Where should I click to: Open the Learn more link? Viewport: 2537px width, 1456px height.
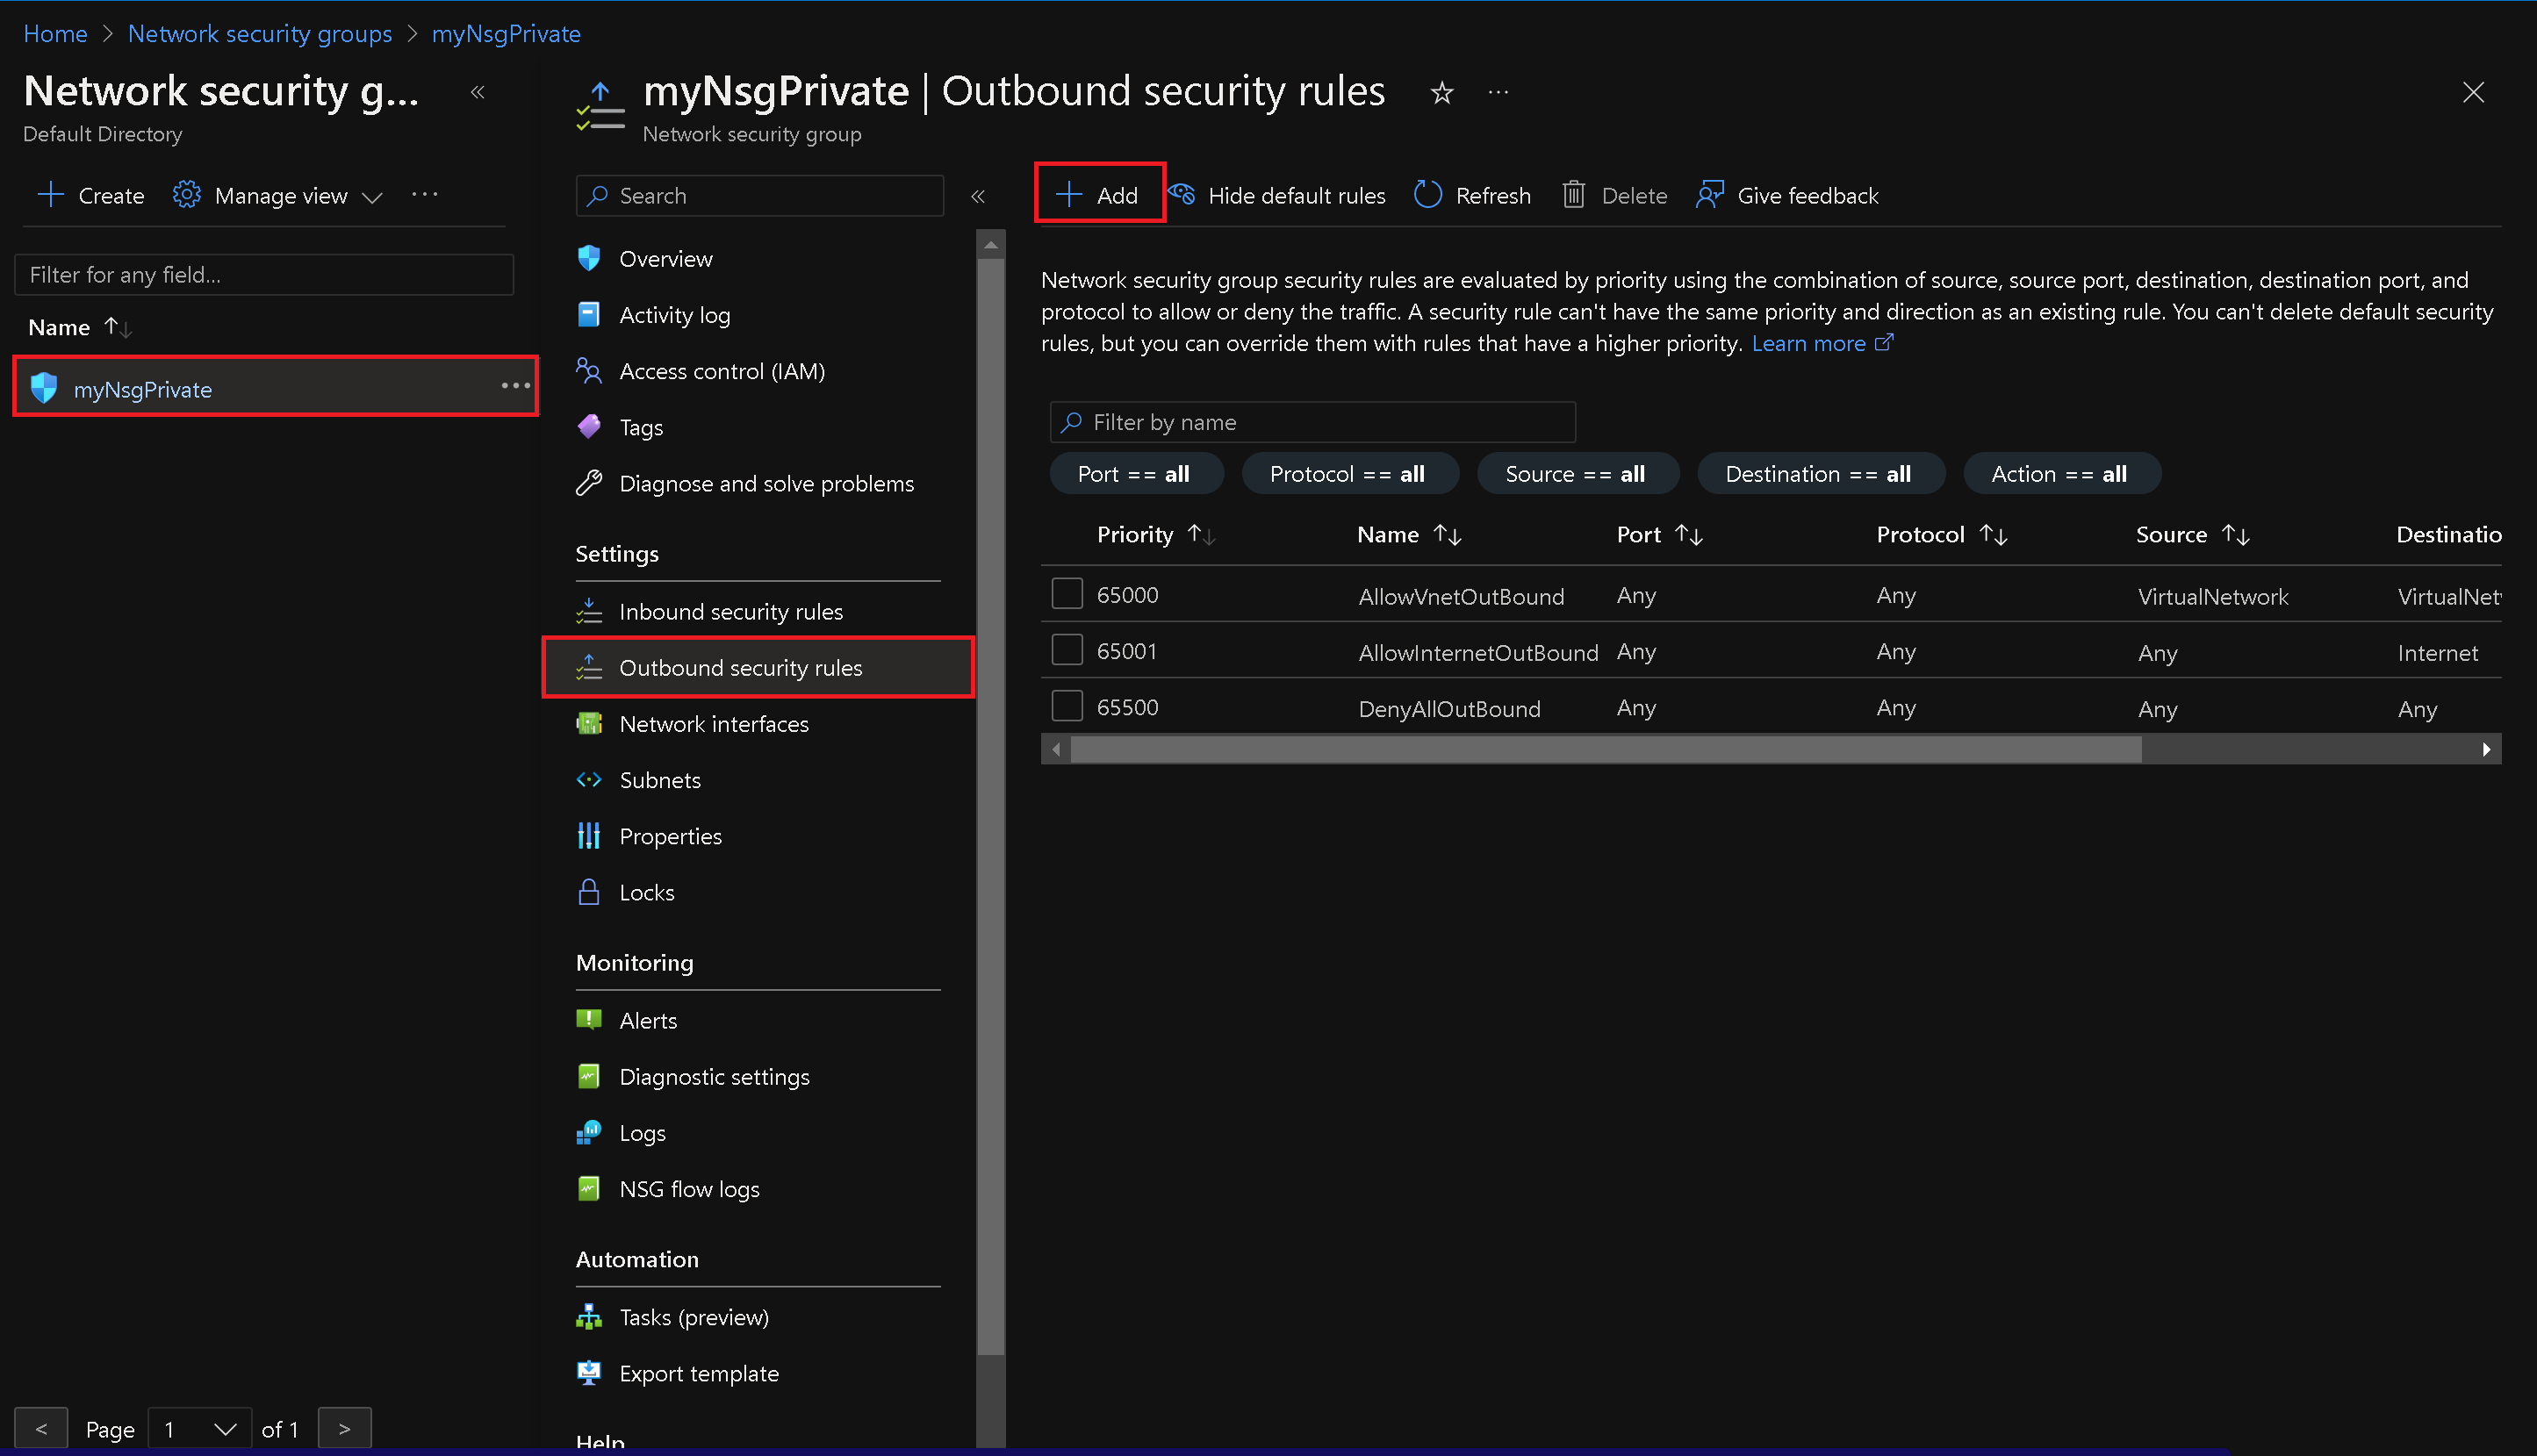tap(1810, 343)
